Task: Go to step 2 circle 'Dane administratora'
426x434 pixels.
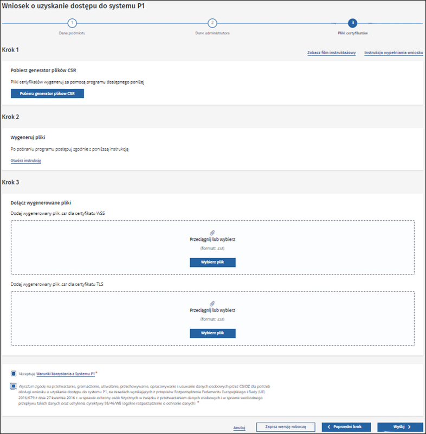Action: click(212, 23)
